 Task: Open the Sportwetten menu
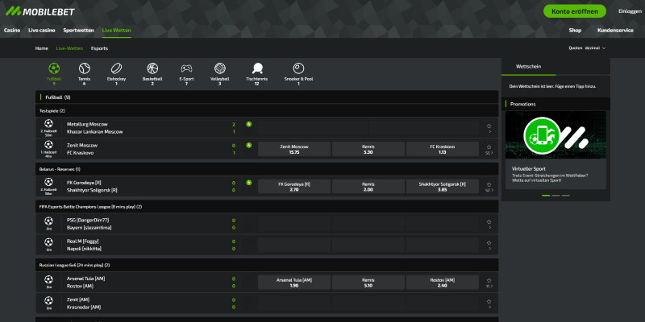click(x=78, y=31)
